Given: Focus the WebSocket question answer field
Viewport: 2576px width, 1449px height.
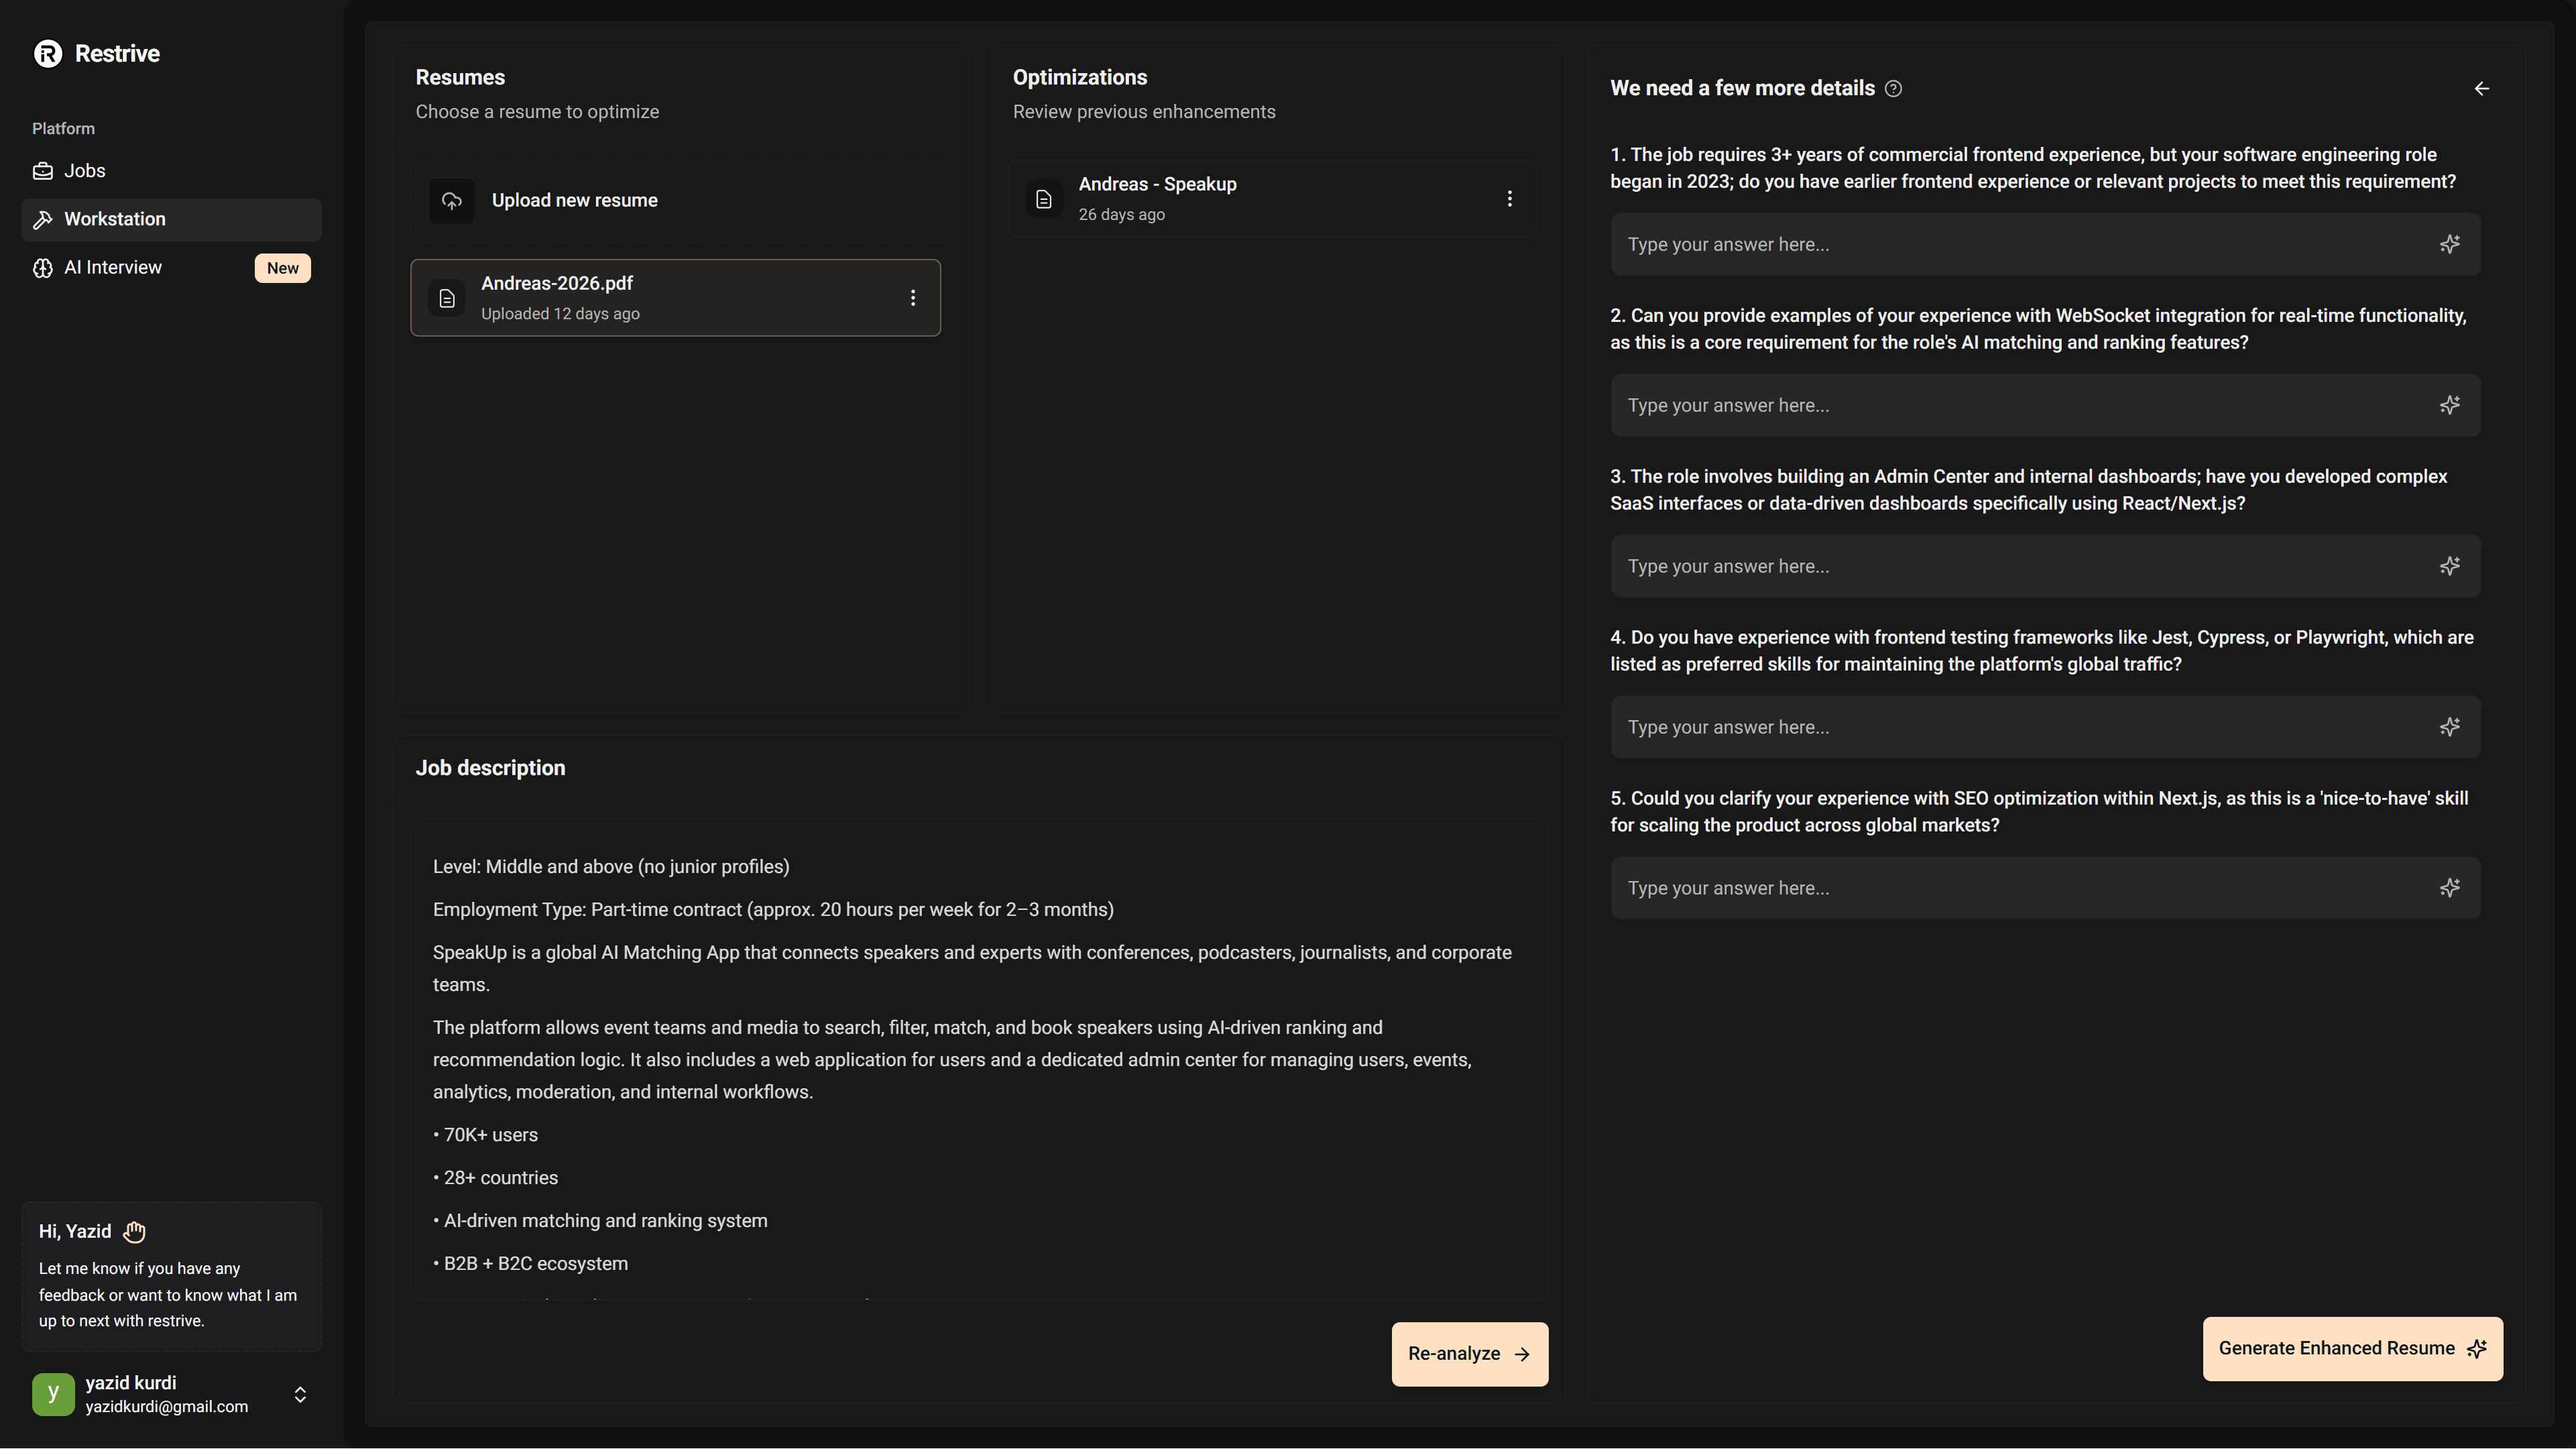Looking at the screenshot, I should point(2000,405).
